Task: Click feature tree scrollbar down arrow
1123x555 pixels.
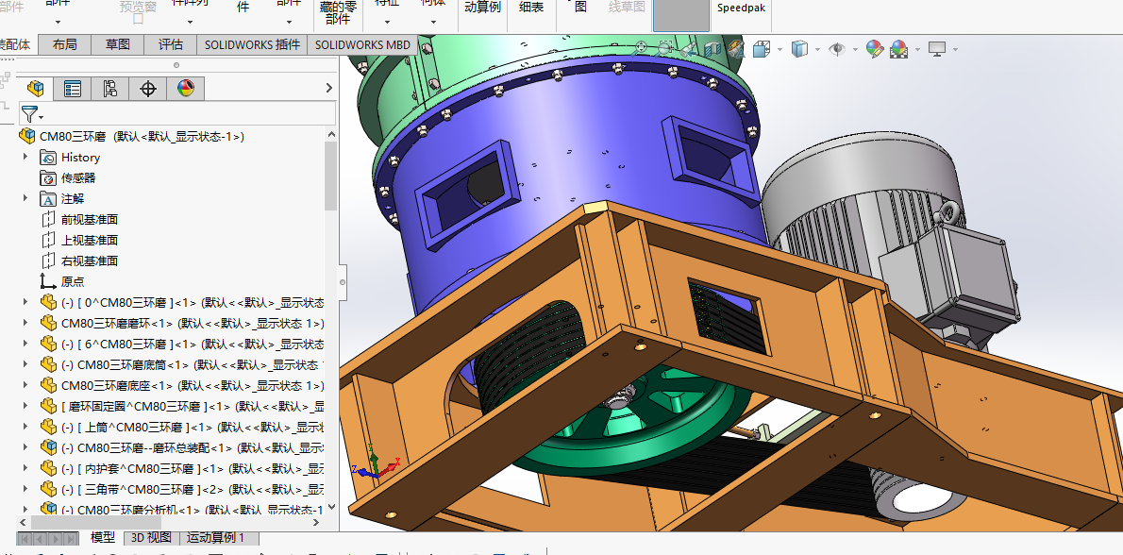Action: tap(331, 509)
